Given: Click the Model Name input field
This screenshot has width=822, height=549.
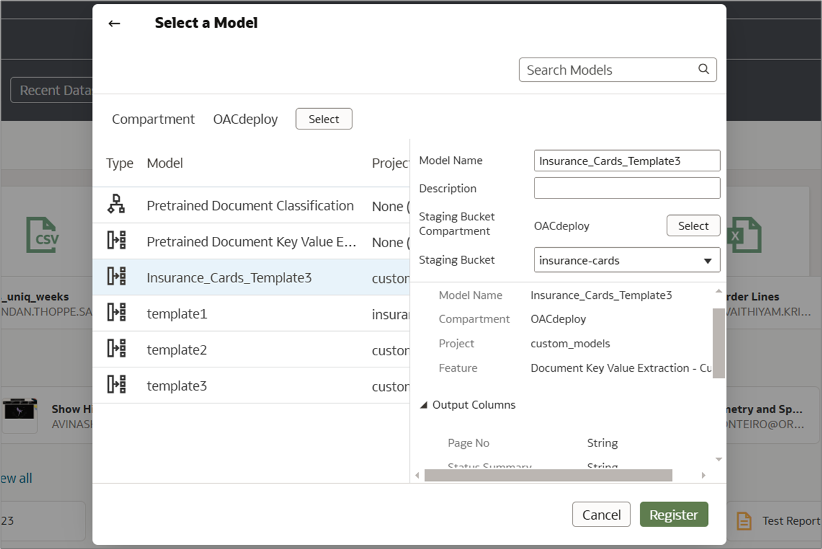Looking at the screenshot, I should coord(627,161).
